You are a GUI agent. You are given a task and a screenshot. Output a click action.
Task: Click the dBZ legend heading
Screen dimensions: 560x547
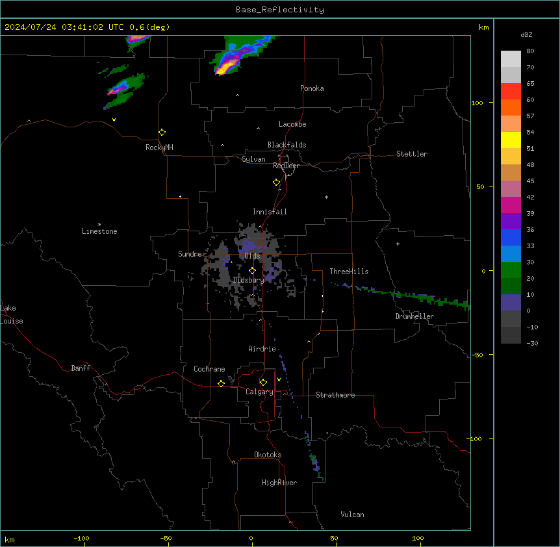click(x=526, y=34)
